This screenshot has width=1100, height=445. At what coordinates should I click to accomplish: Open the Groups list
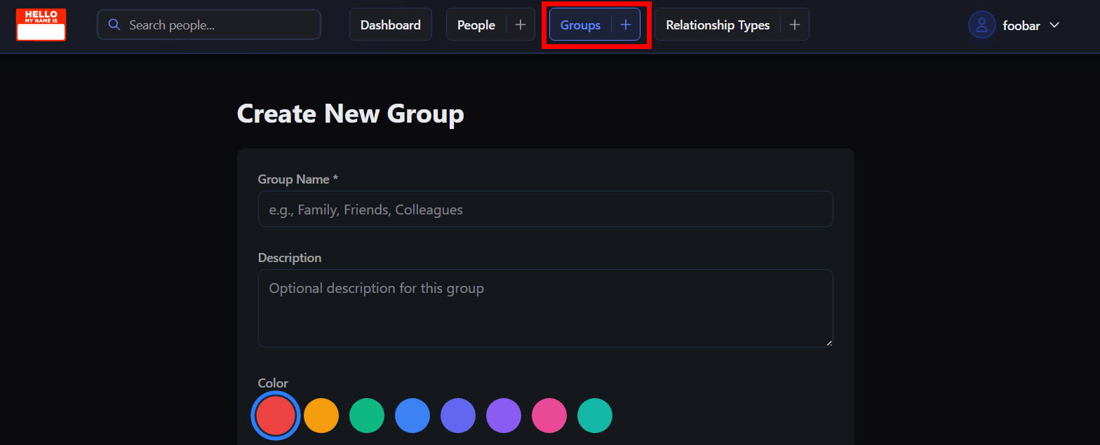(580, 25)
